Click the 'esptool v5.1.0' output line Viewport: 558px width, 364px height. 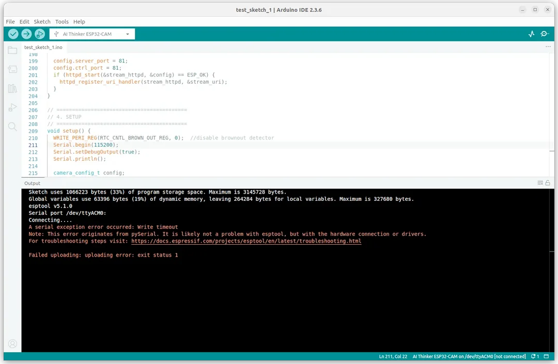pyautogui.click(x=50, y=206)
